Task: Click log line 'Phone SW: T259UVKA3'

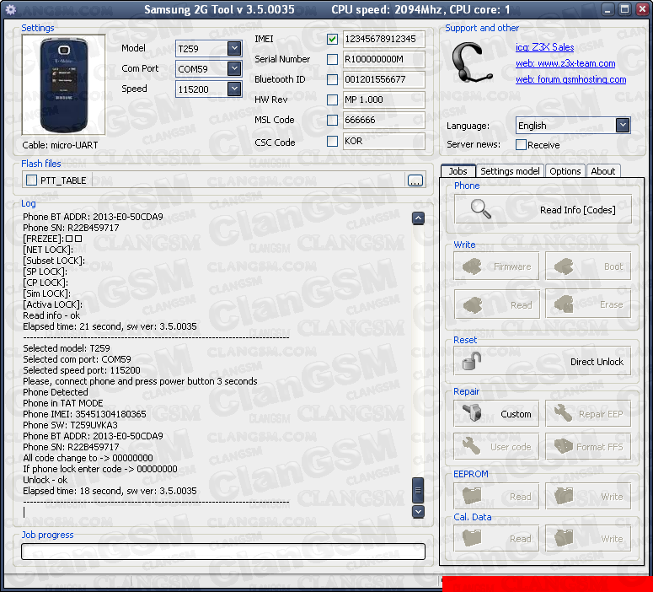Action: point(70,425)
